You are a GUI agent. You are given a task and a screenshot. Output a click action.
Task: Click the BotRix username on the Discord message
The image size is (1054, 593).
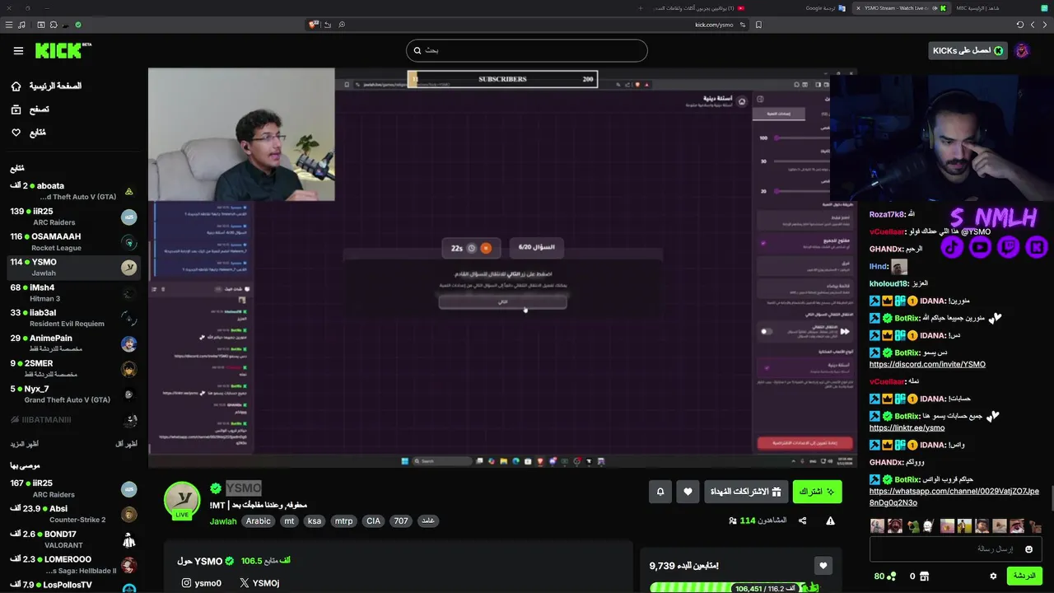click(x=908, y=353)
